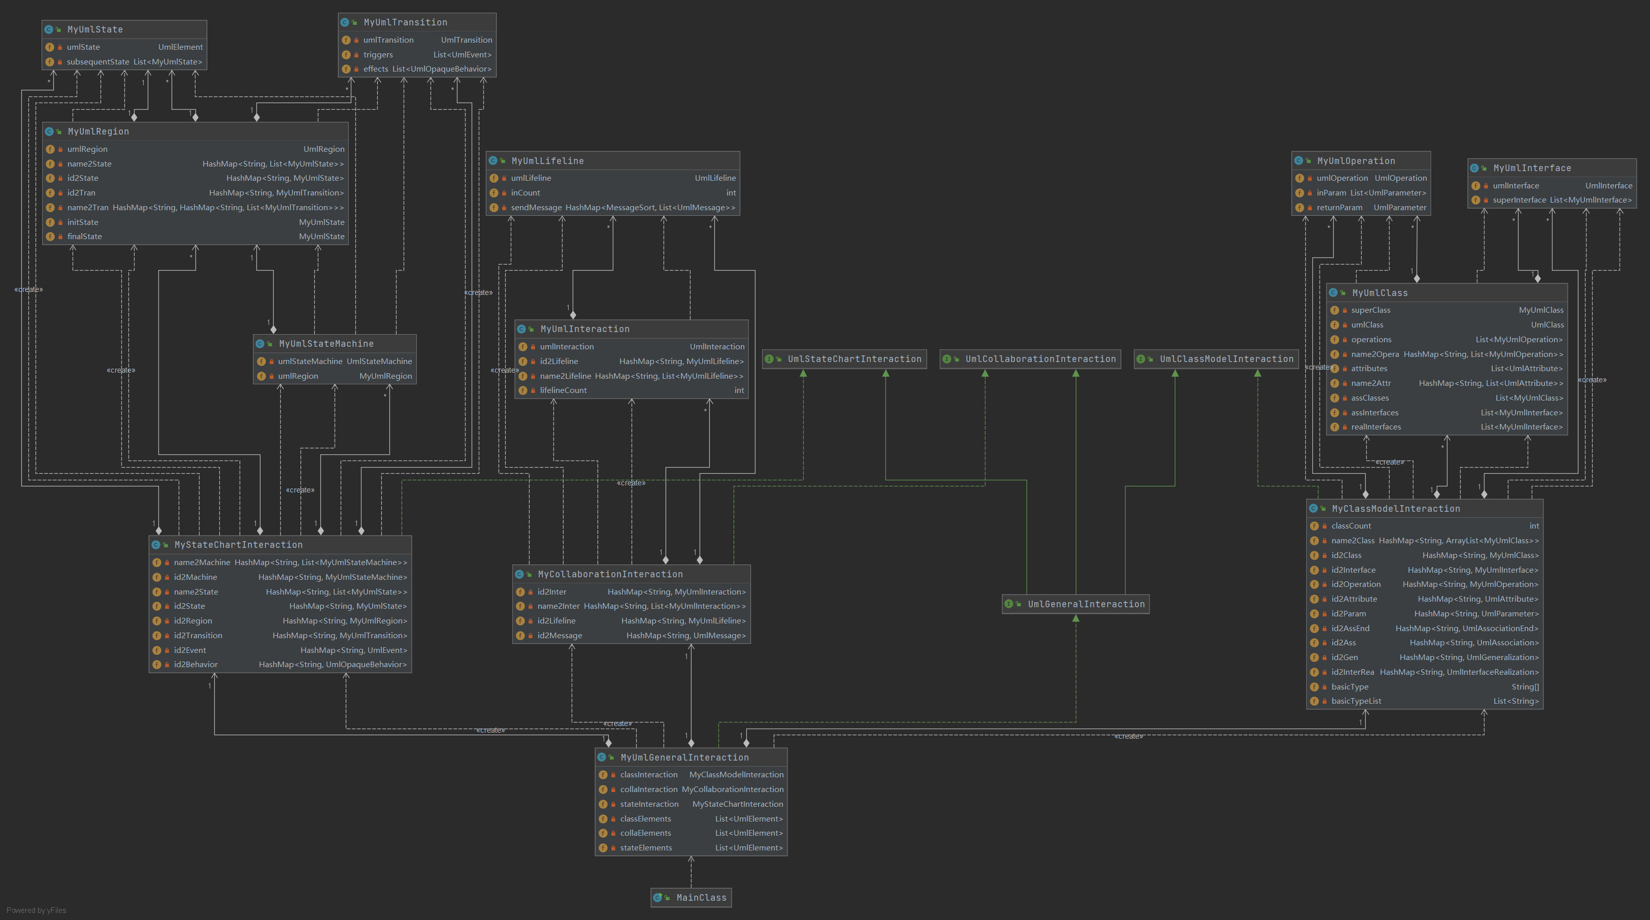This screenshot has height=920, width=1650.
Task: Select the returnParam field in MyUmlOperation
Action: 1339,208
